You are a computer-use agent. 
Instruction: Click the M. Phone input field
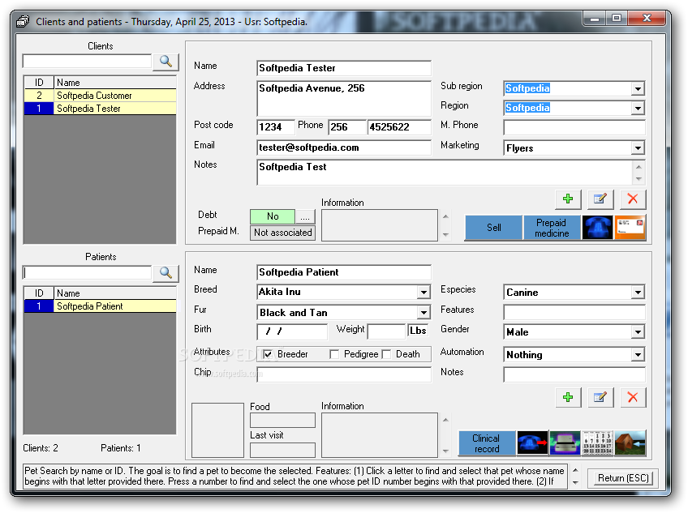pyautogui.click(x=574, y=127)
